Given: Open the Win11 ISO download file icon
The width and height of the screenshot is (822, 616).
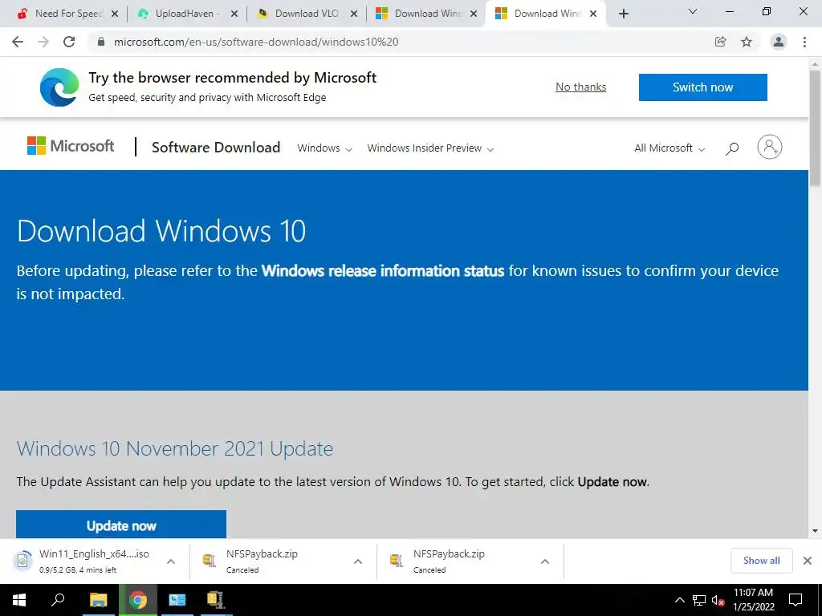Looking at the screenshot, I should point(22,561).
